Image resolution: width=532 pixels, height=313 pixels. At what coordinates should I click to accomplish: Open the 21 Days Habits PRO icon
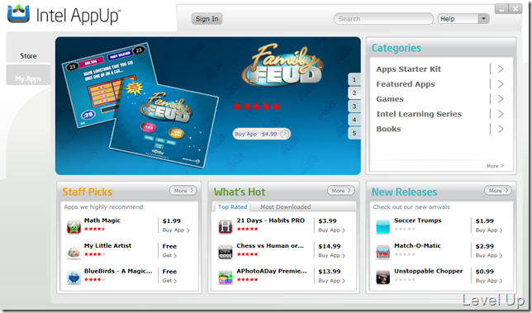pos(226,226)
